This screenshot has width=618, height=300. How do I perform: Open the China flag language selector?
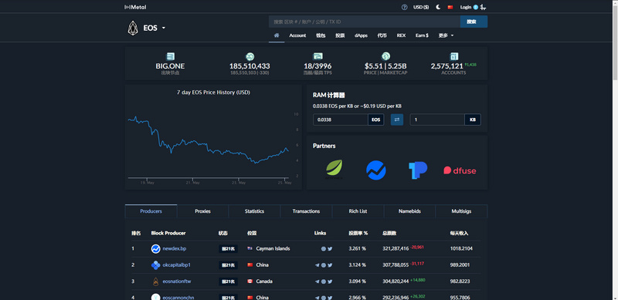[450, 7]
